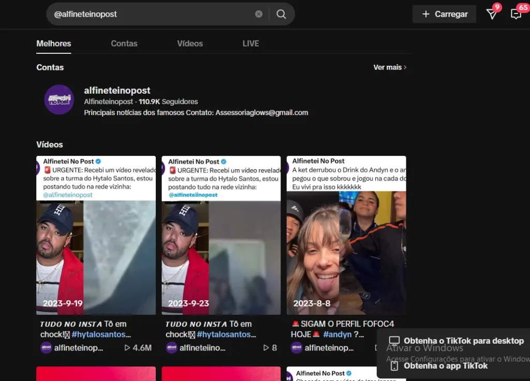The image size is (530, 381).
Task: Click the mobile phone icon in the popup
Action: (394, 365)
